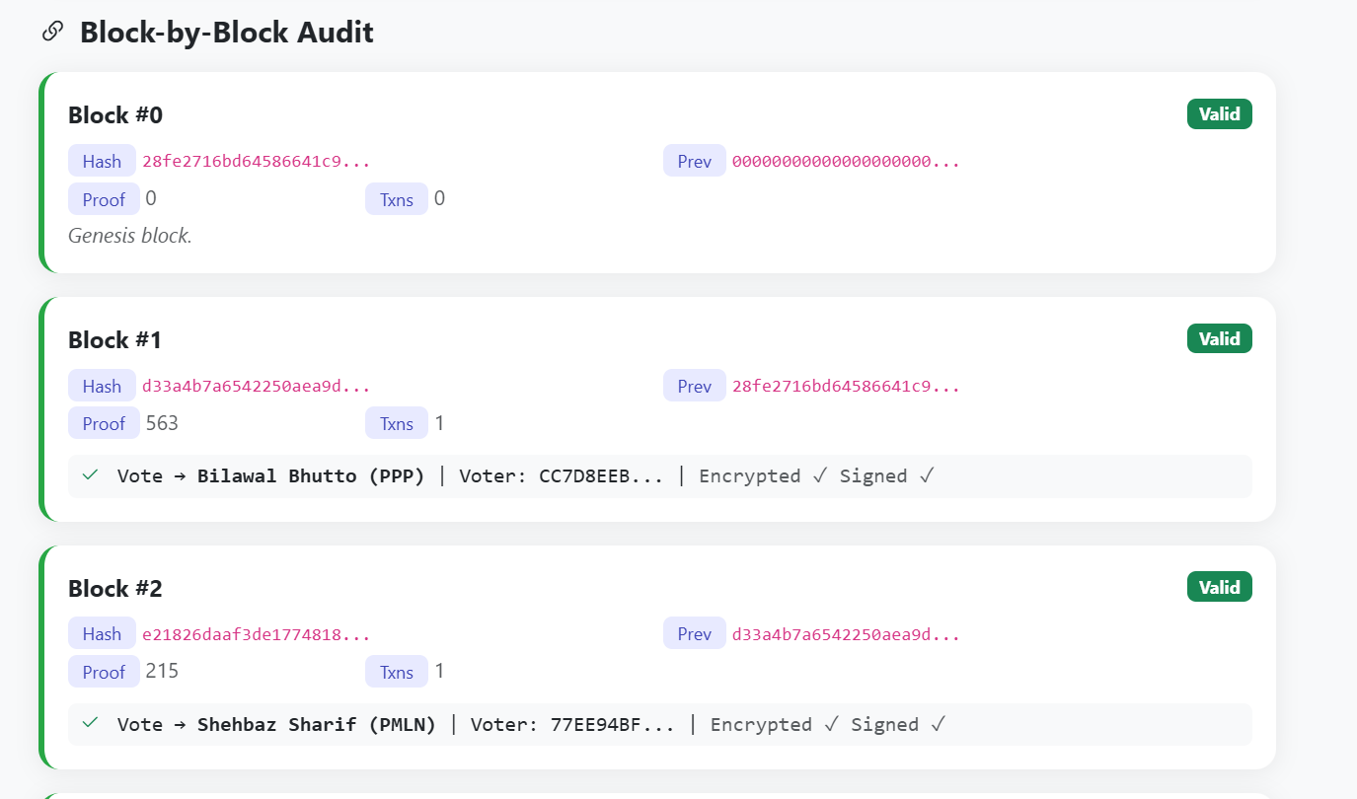Image resolution: width=1357 pixels, height=799 pixels.
Task: Click voter ID 77EE94BF...
Action: [x=612, y=725]
